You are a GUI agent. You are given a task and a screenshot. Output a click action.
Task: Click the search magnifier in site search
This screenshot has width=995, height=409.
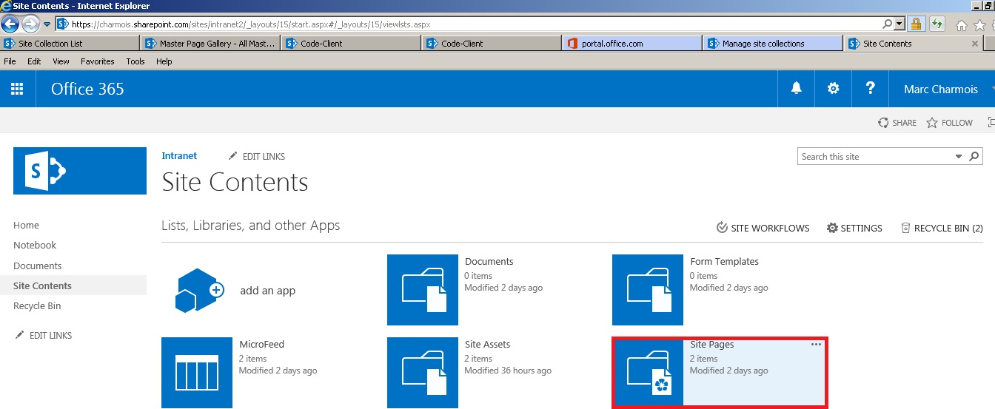tap(974, 157)
